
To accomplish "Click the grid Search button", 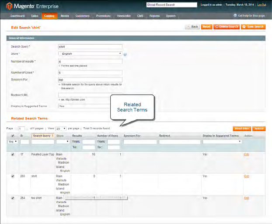I will click(x=259, y=129).
